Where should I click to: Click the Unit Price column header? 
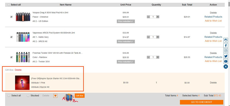pyautogui.click(x=126, y=5)
